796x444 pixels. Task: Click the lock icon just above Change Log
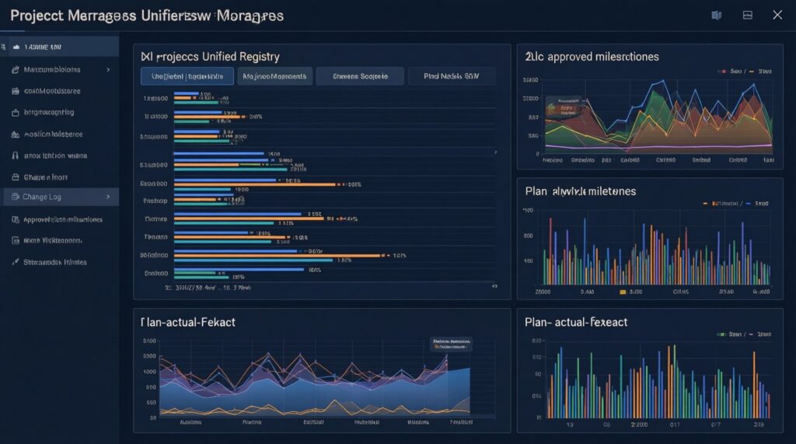(15, 177)
